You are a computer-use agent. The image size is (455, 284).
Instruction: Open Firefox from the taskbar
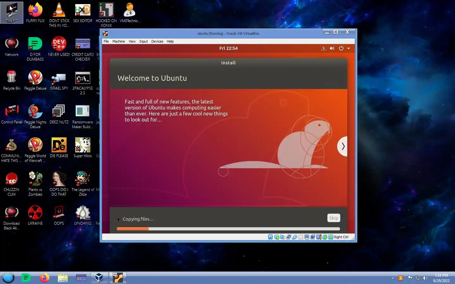[45, 278]
